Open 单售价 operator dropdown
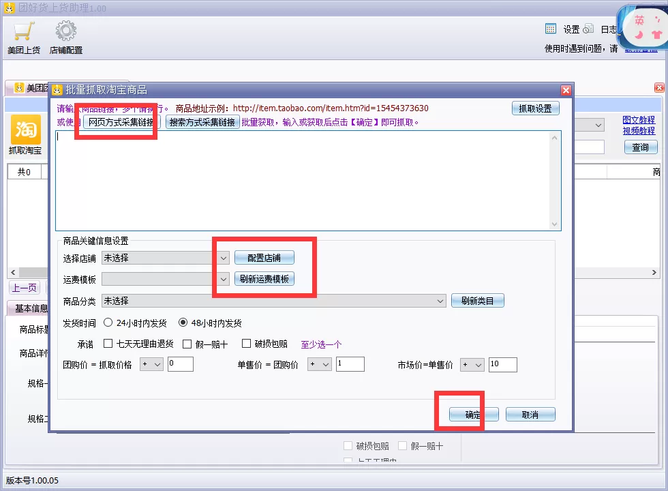 click(320, 364)
